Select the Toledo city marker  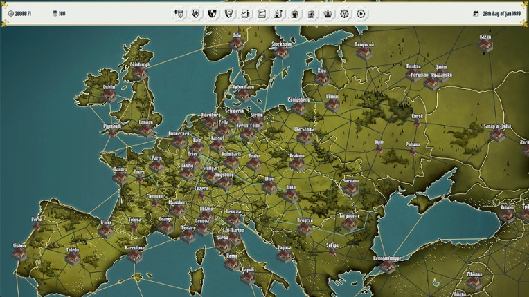point(73,258)
